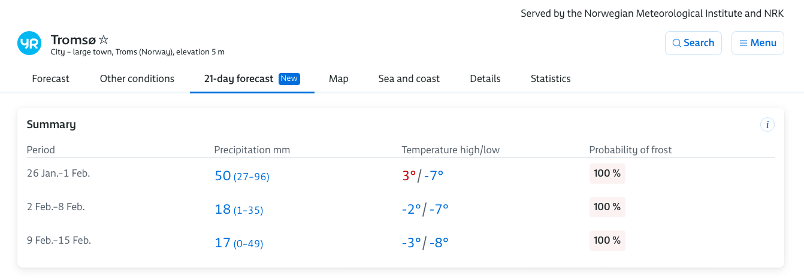Screen dimensions: 804x279
Task: Open the Sea and coast tab
Action: point(409,78)
